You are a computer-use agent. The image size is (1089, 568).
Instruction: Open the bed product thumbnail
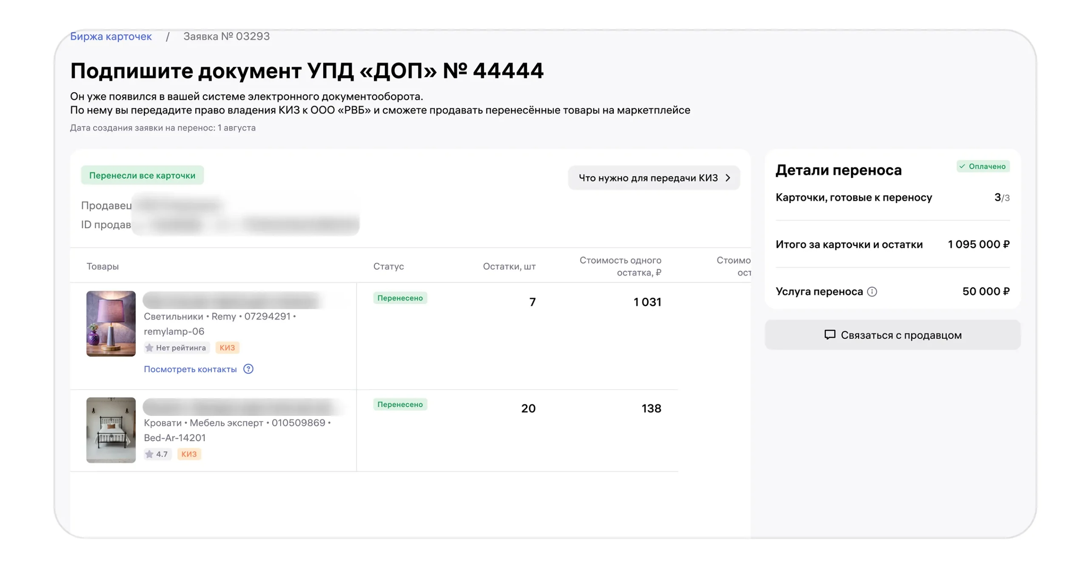point(111,430)
